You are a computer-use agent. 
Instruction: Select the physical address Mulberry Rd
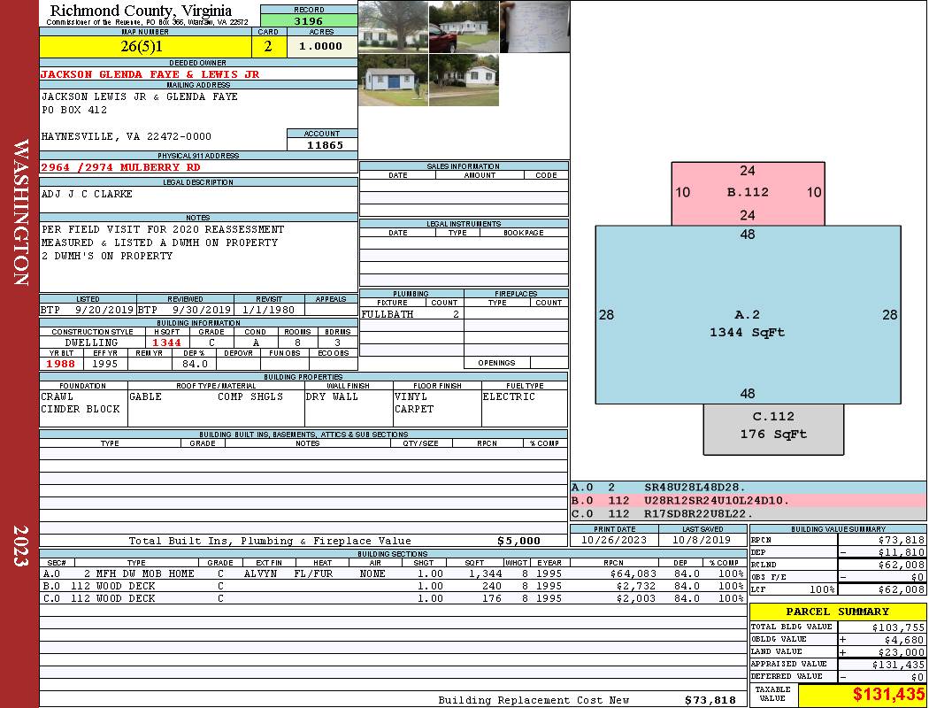(x=121, y=167)
